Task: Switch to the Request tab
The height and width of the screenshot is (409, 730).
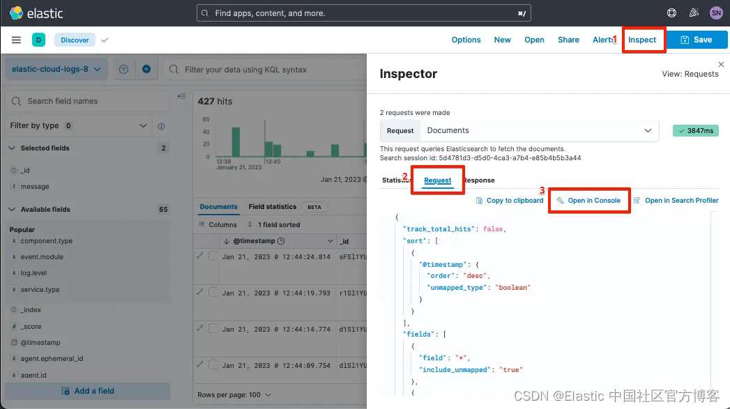Action: coord(438,180)
